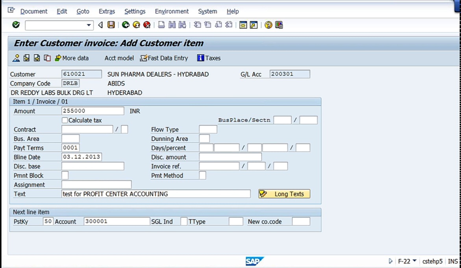Click the Find binoculars icon

(172, 25)
